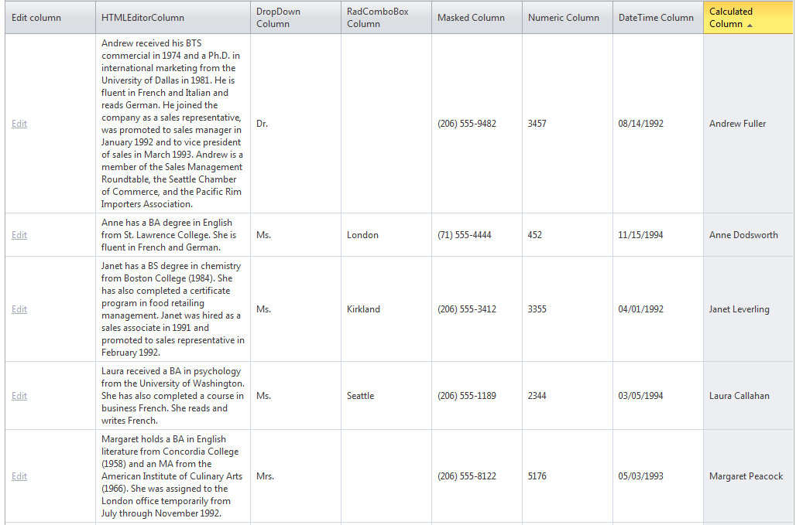Viewport: 796px width, 525px height.
Task: Click phone number (71) 555-4444
Action: coord(465,235)
